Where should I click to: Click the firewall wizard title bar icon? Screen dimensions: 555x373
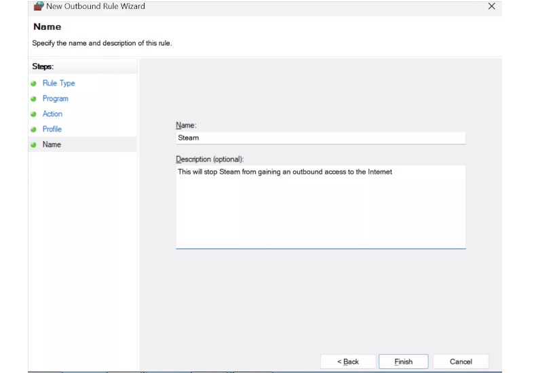pyautogui.click(x=39, y=6)
